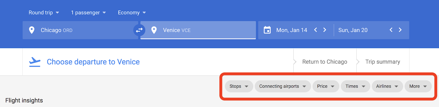Image resolution: width=439 pixels, height=107 pixels.
Task: Click the Chicago origin pin icon
Action: 32,30
